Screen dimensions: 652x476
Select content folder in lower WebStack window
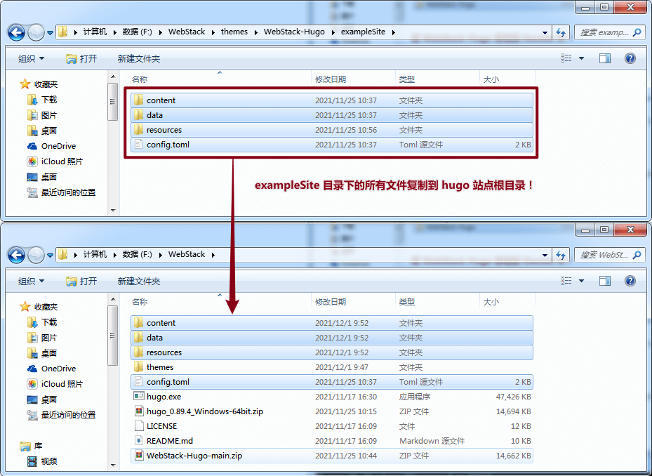click(332, 323)
